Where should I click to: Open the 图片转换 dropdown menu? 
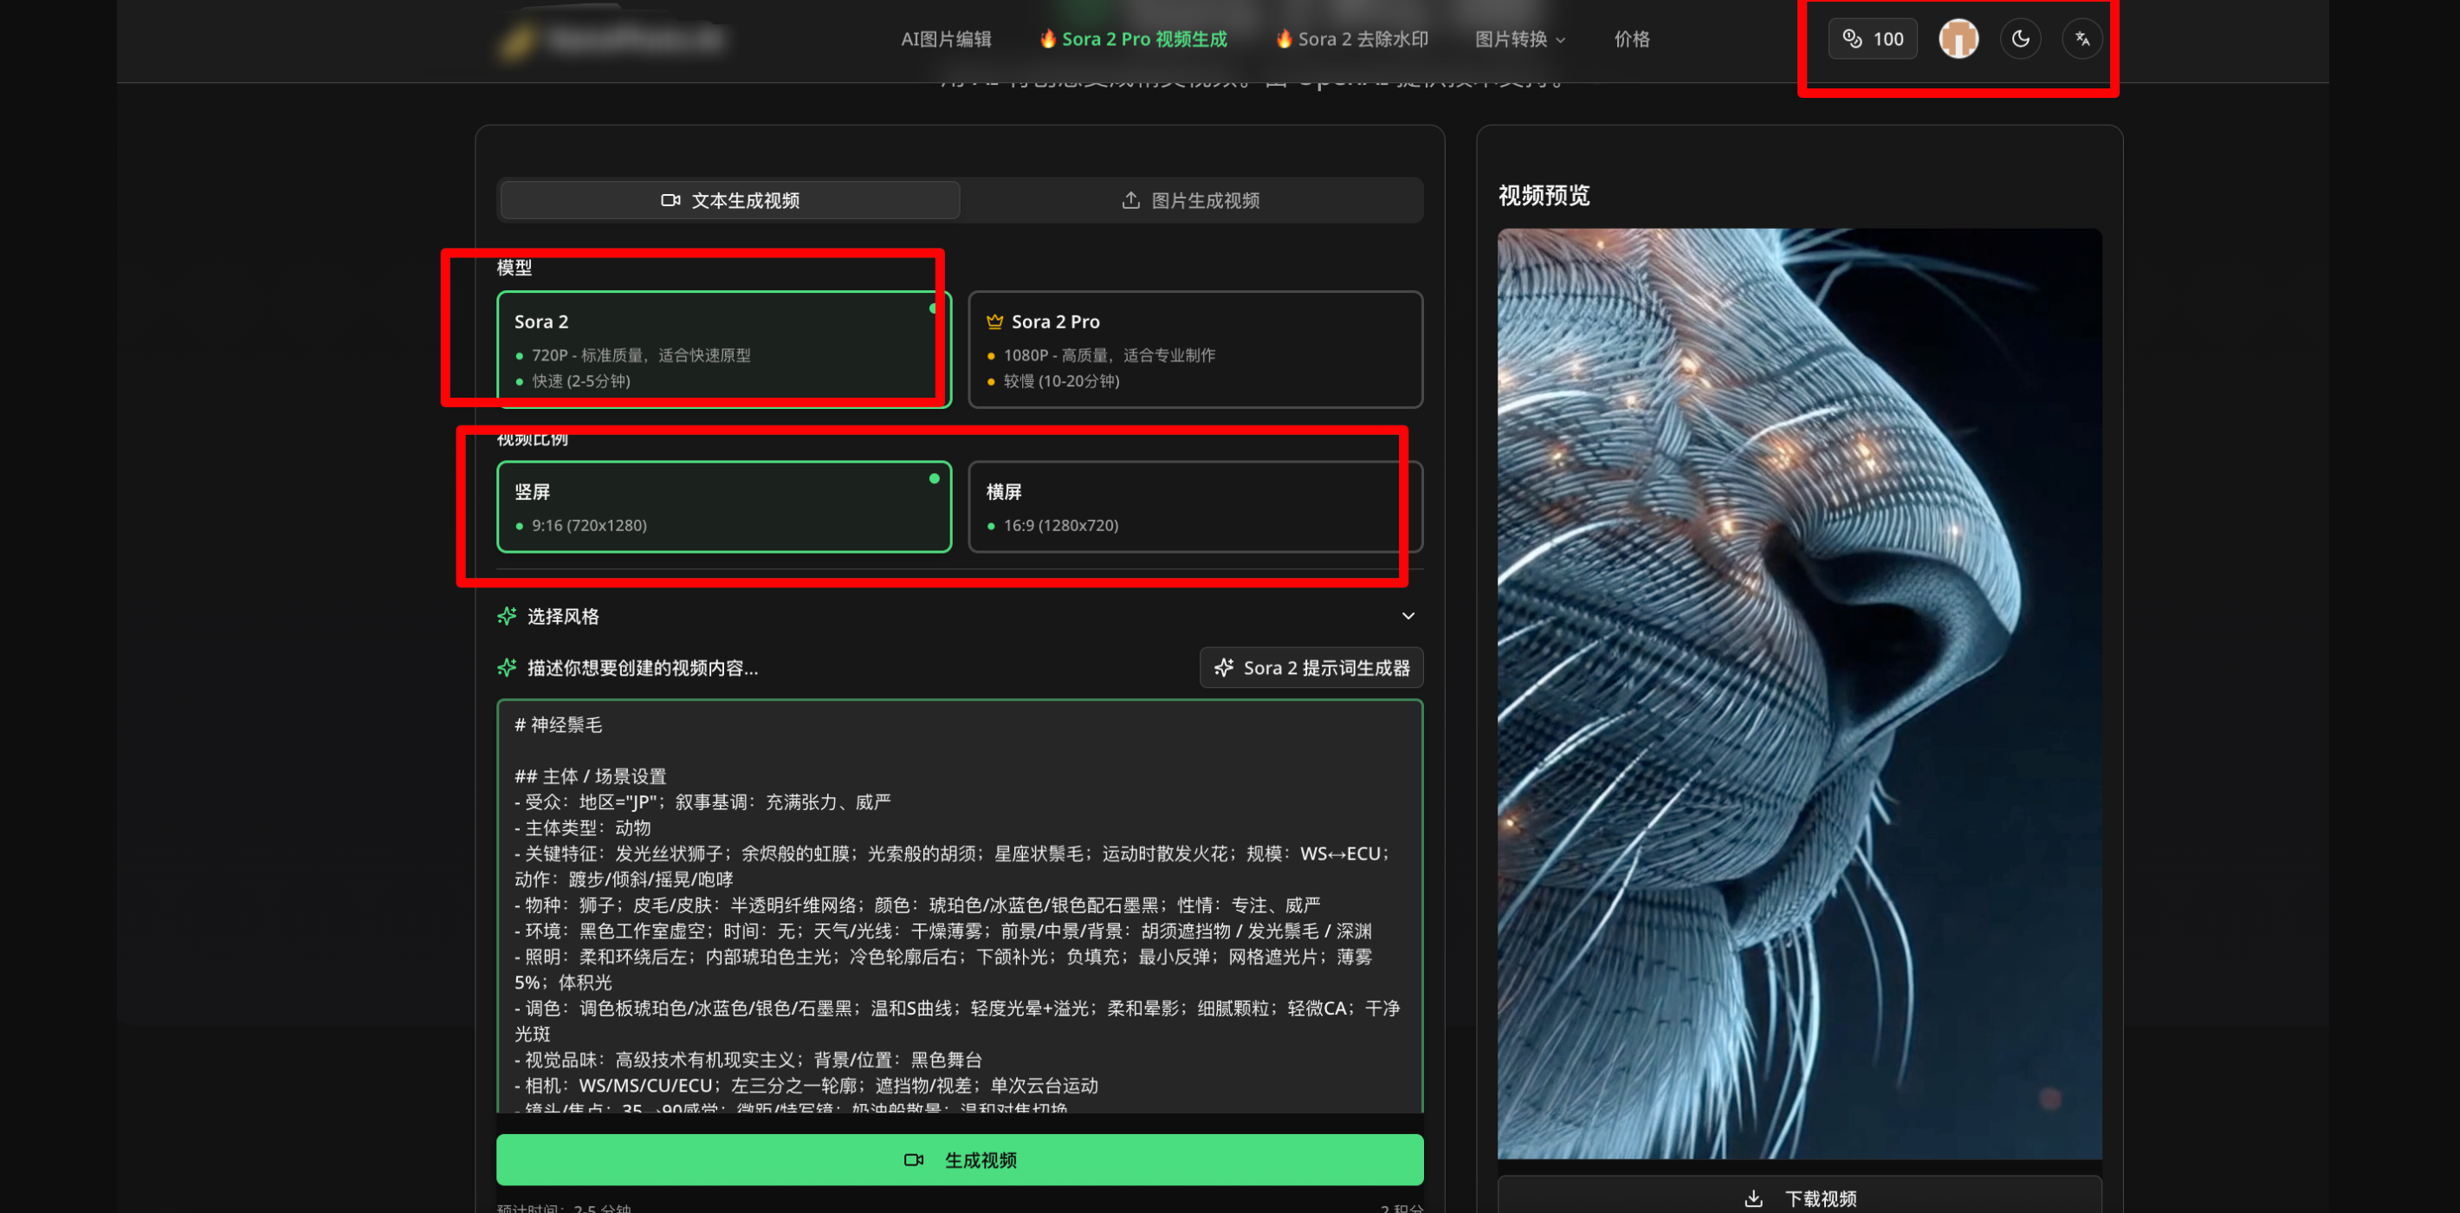pos(1519,39)
